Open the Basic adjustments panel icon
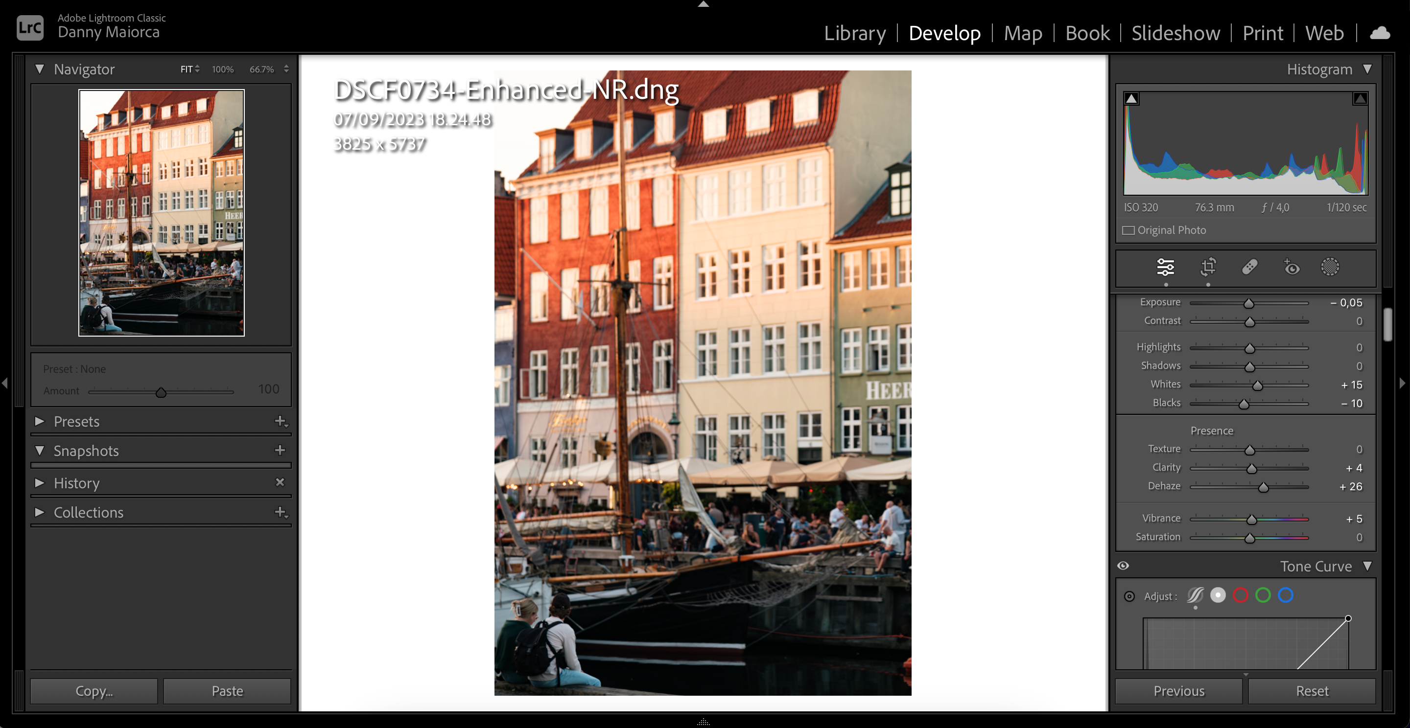 pyautogui.click(x=1166, y=268)
